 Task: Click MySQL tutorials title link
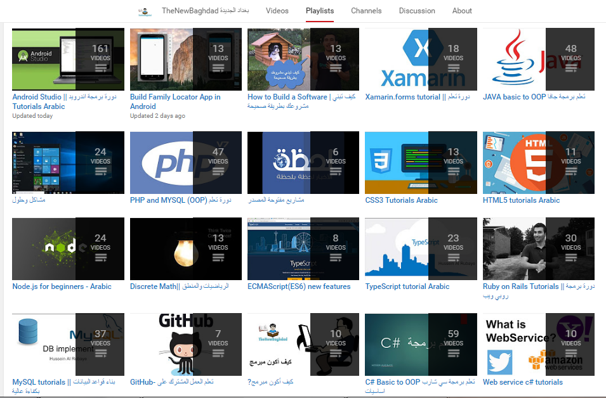click(63, 387)
